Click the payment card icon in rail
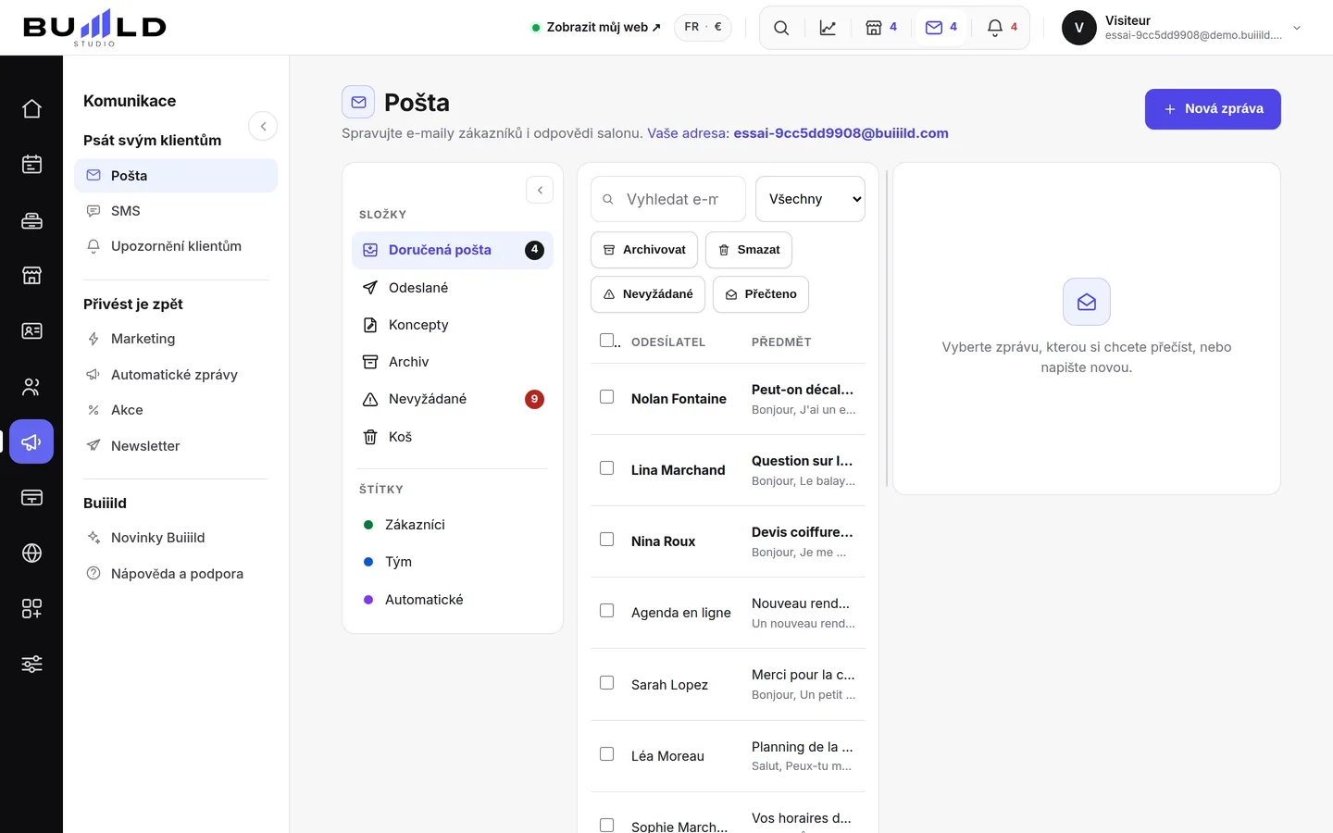 pos(31,497)
